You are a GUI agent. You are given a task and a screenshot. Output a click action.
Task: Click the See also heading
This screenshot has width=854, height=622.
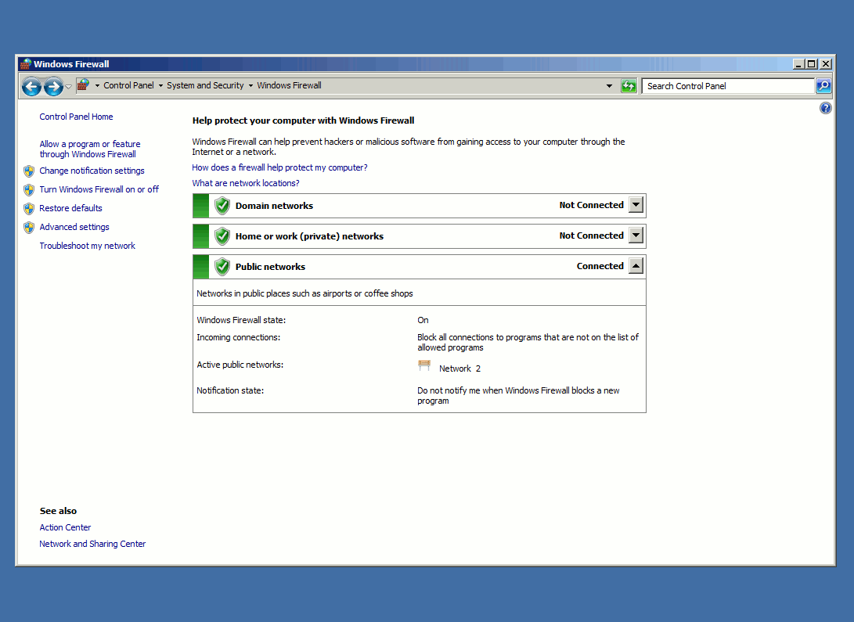pos(58,511)
